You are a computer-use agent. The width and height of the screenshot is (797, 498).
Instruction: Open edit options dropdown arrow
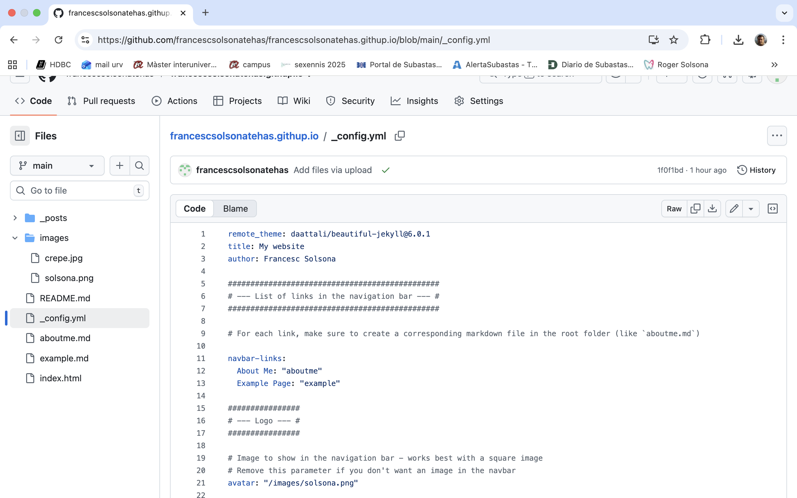pyautogui.click(x=751, y=209)
